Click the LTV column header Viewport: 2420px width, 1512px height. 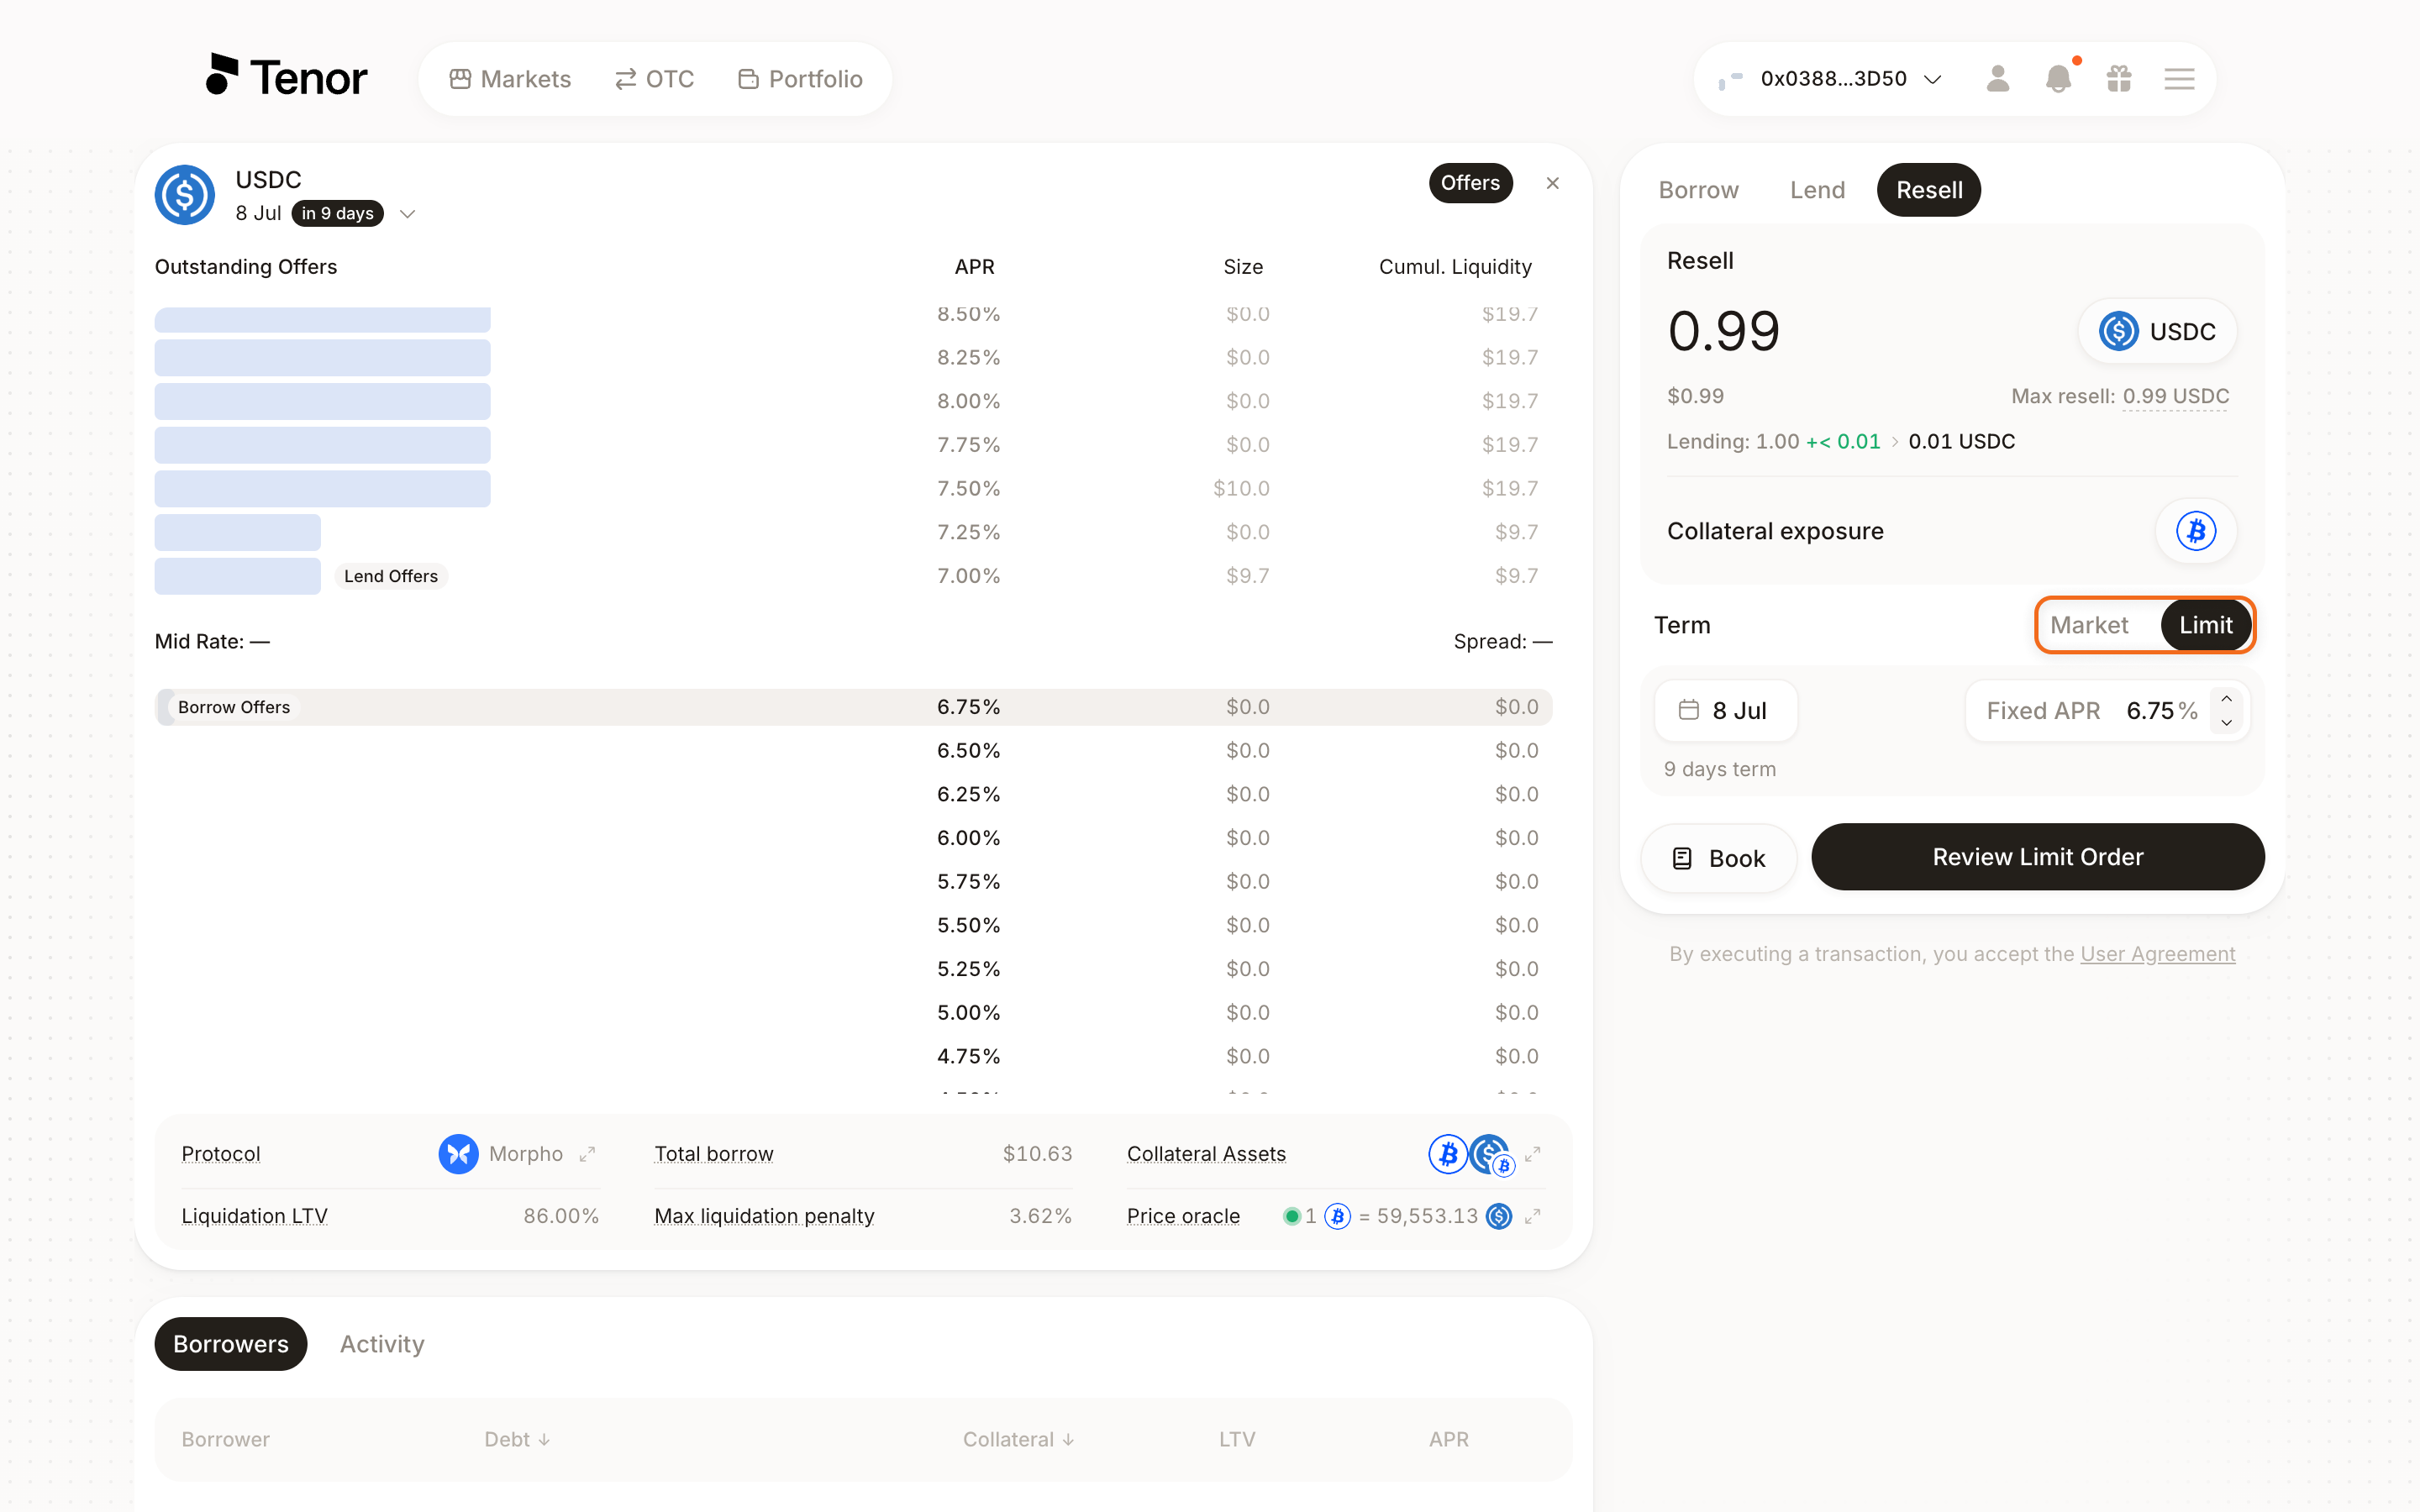[1236, 1439]
